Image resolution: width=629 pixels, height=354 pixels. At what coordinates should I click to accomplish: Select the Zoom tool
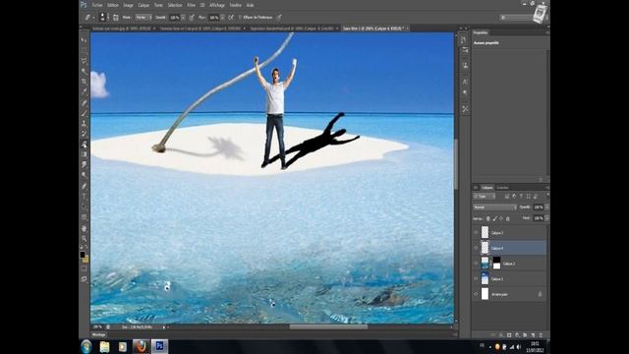tap(84, 239)
